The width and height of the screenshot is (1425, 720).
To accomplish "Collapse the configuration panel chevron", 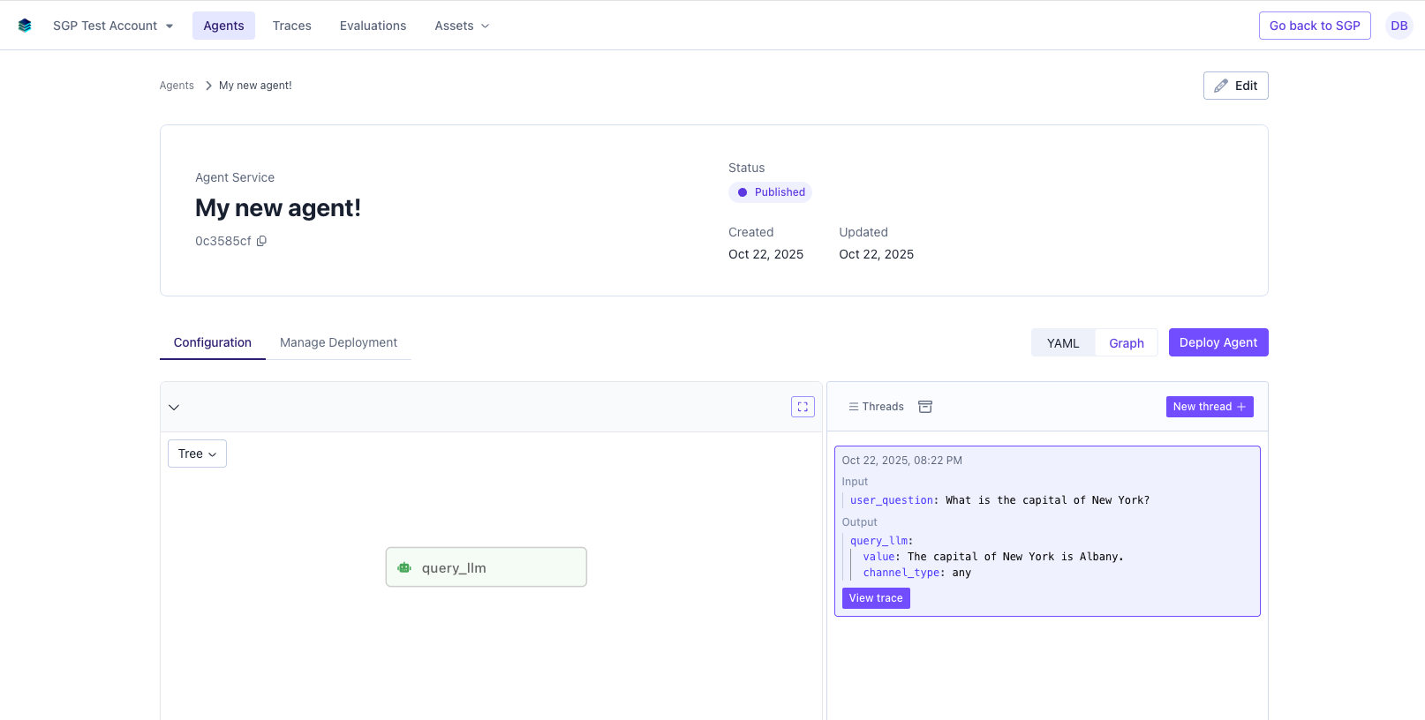I will point(174,407).
